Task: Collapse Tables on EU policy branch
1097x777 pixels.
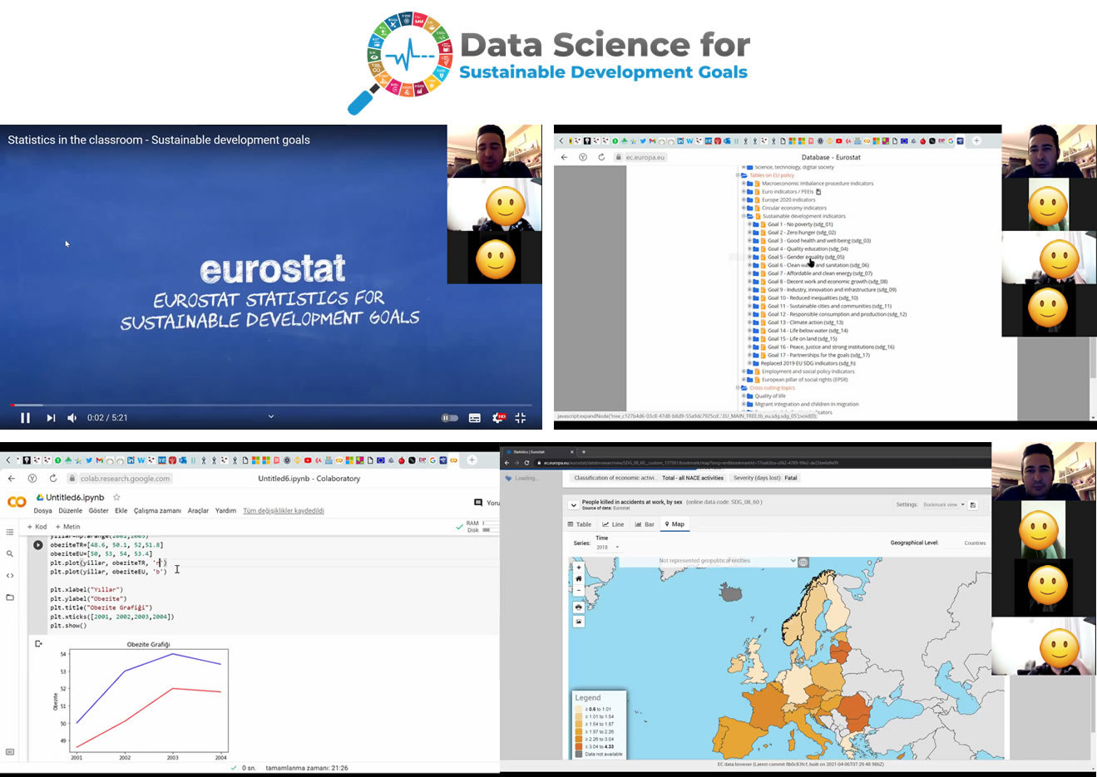Action: coord(739,175)
